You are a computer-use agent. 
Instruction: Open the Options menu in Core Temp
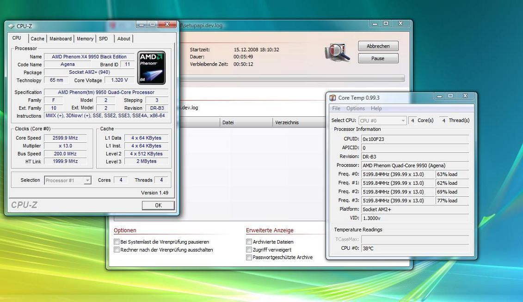(356, 108)
